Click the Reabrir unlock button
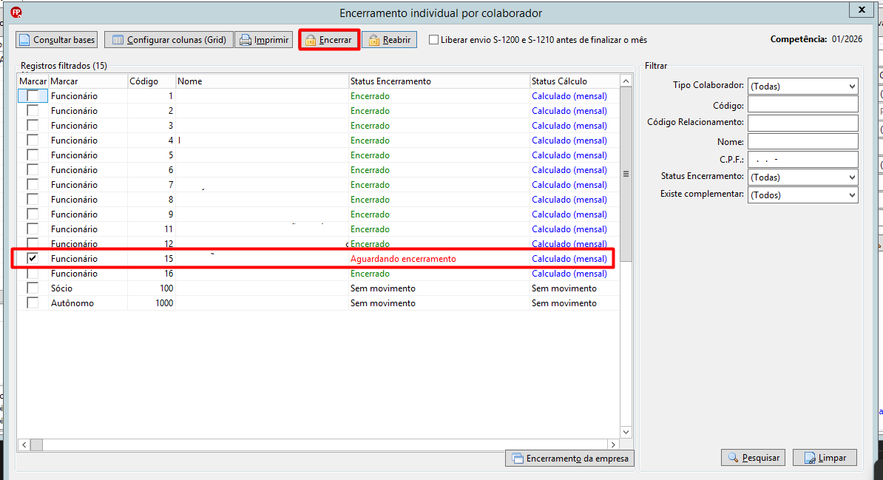Viewport: 883px width, 480px height. pos(390,40)
